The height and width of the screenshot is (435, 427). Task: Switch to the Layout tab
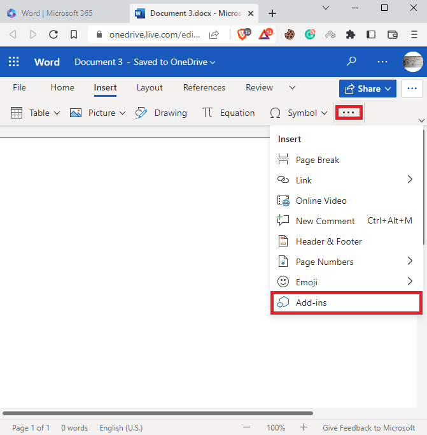[150, 88]
